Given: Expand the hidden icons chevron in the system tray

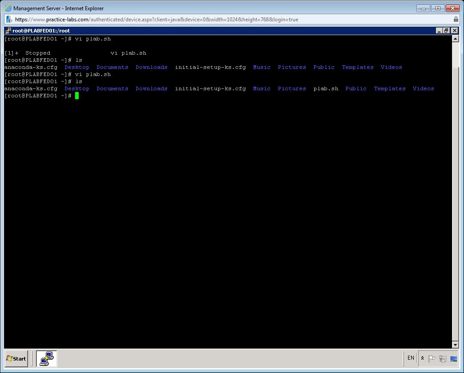Looking at the screenshot, I should [x=422, y=358].
